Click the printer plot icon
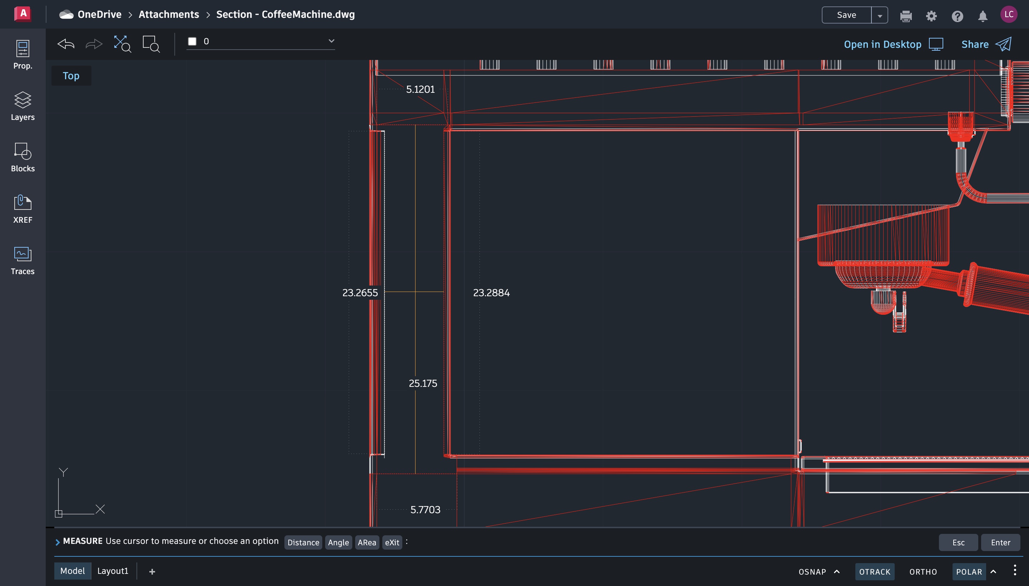The image size is (1029, 586). [x=906, y=16]
